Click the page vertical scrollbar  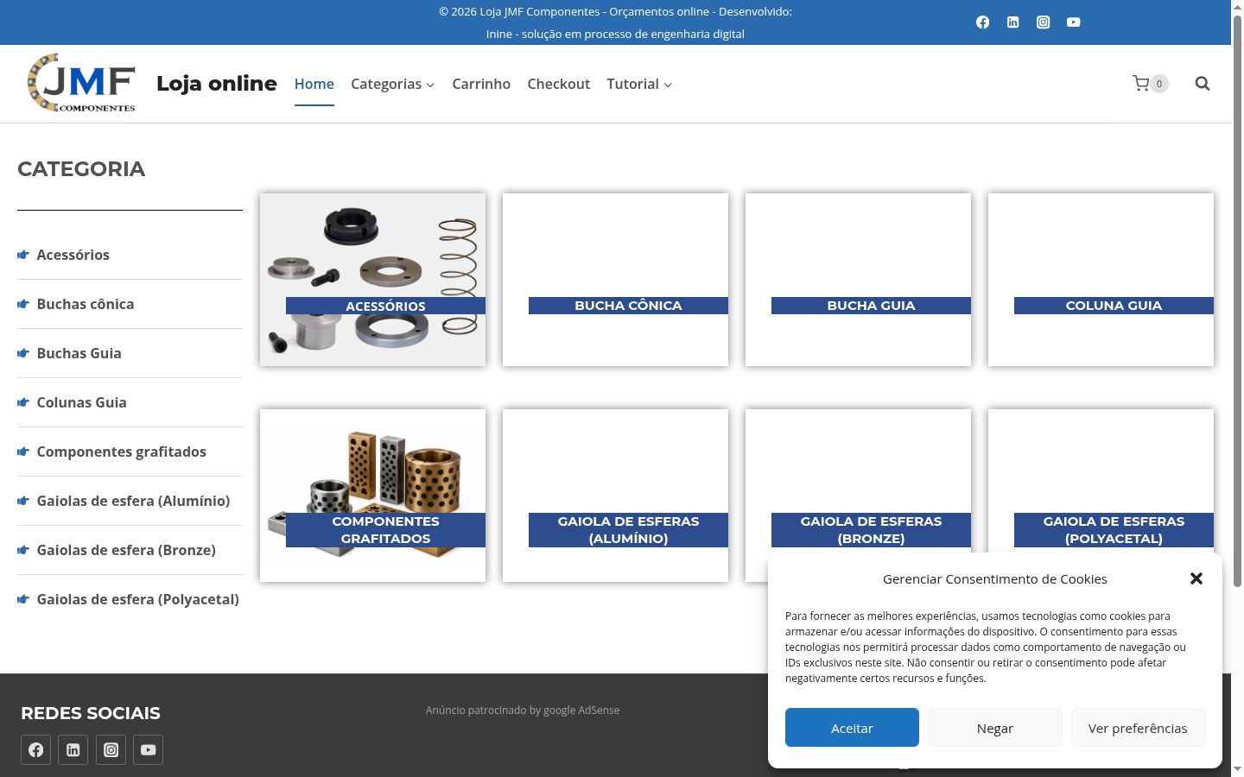(x=1237, y=302)
